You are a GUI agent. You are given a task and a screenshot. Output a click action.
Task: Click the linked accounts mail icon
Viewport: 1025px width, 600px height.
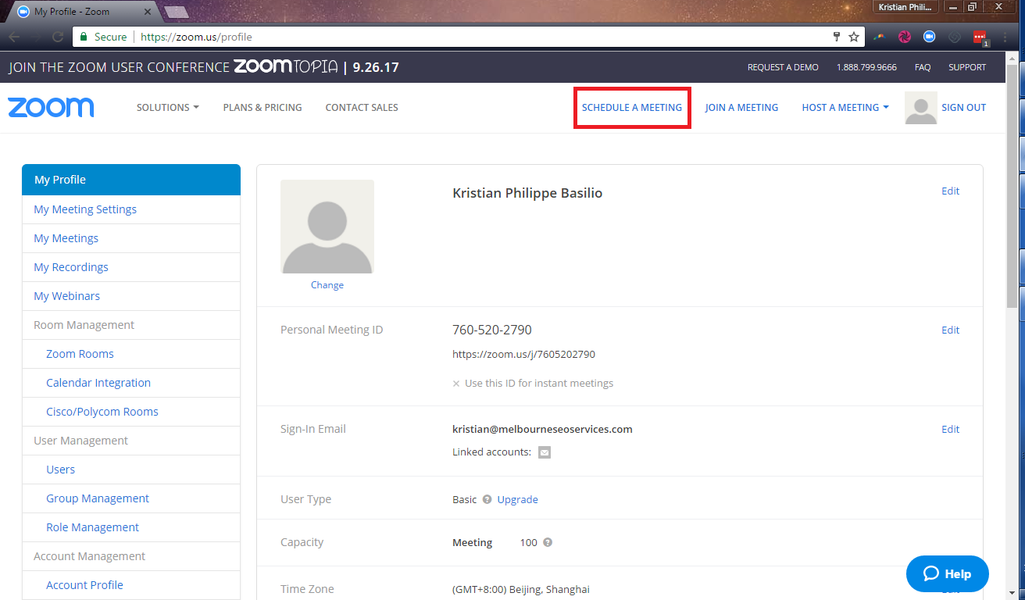[x=545, y=452]
